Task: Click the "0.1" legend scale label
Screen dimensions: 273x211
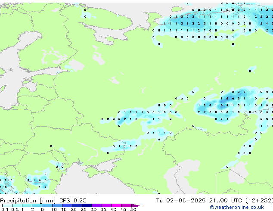Action: pyautogui.click(x=5, y=209)
